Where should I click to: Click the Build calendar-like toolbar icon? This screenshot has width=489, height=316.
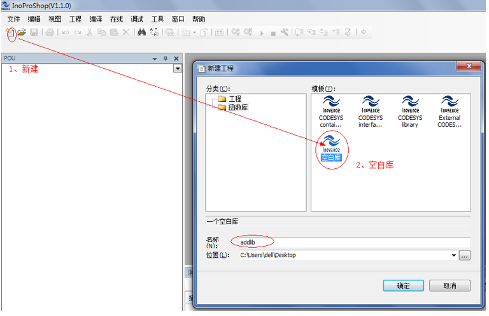point(219,32)
